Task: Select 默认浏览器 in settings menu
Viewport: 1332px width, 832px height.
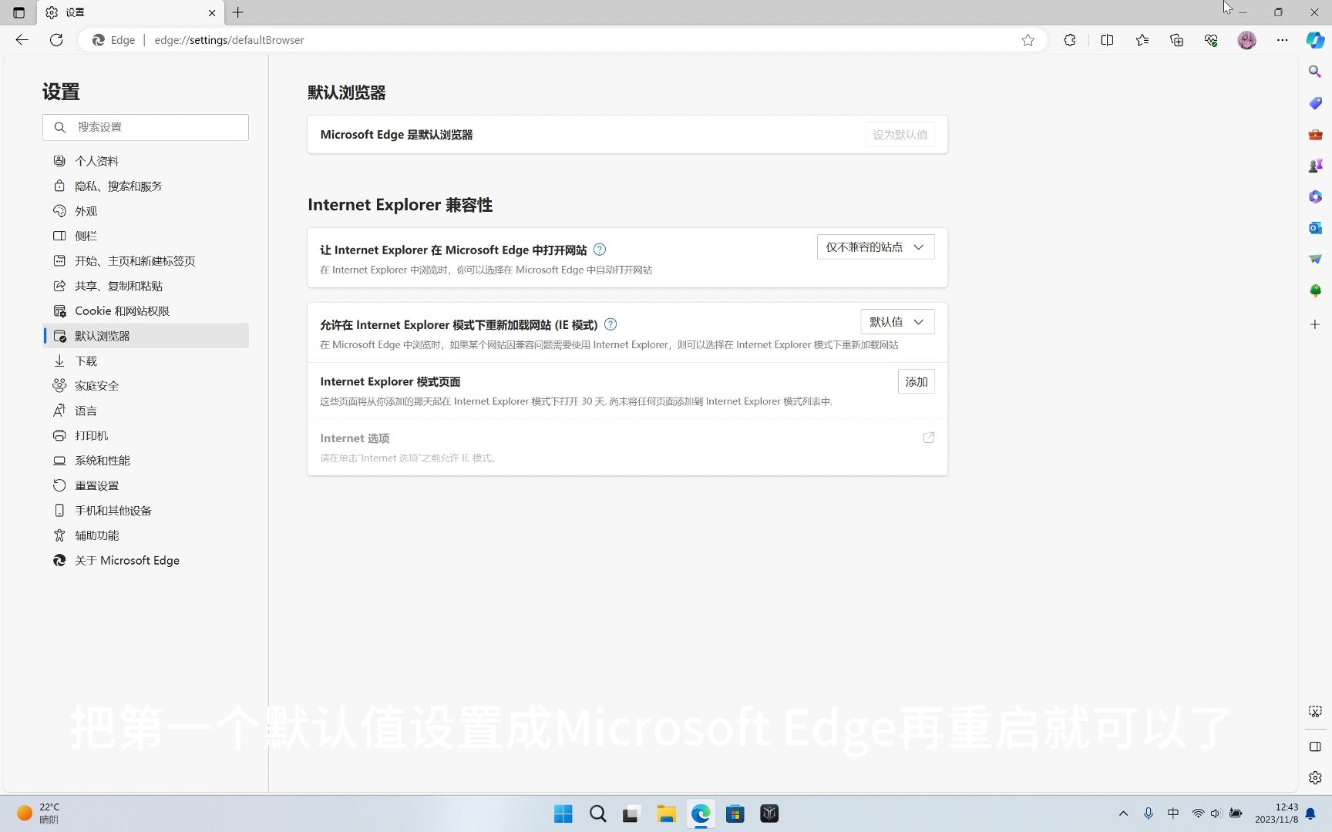Action: (146, 336)
